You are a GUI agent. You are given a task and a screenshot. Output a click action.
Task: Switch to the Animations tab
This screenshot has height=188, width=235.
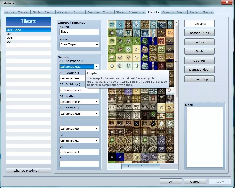[136, 12]
